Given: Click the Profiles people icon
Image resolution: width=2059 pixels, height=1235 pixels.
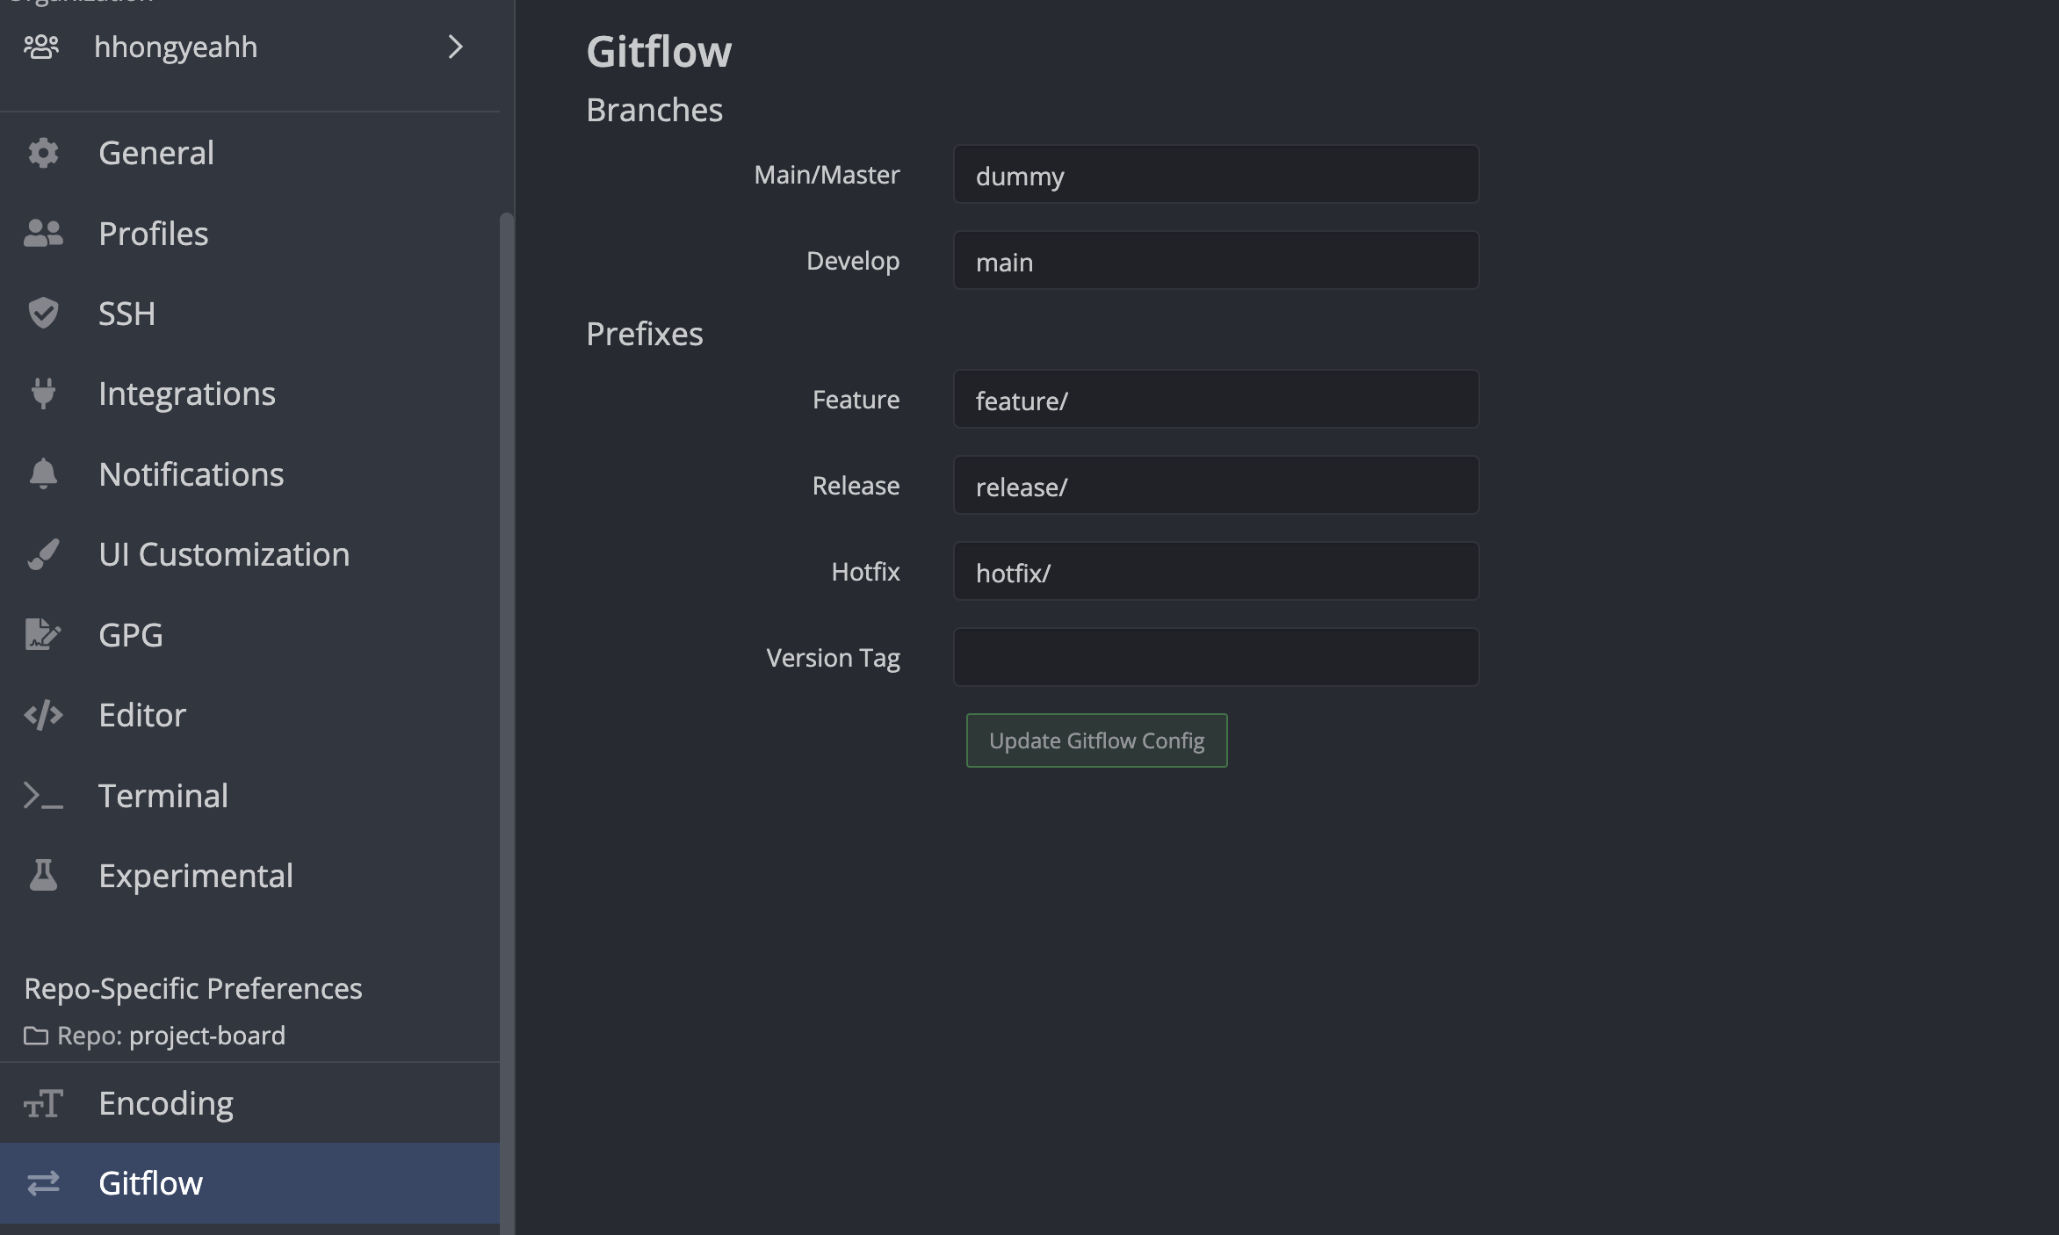Looking at the screenshot, I should tap(43, 234).
